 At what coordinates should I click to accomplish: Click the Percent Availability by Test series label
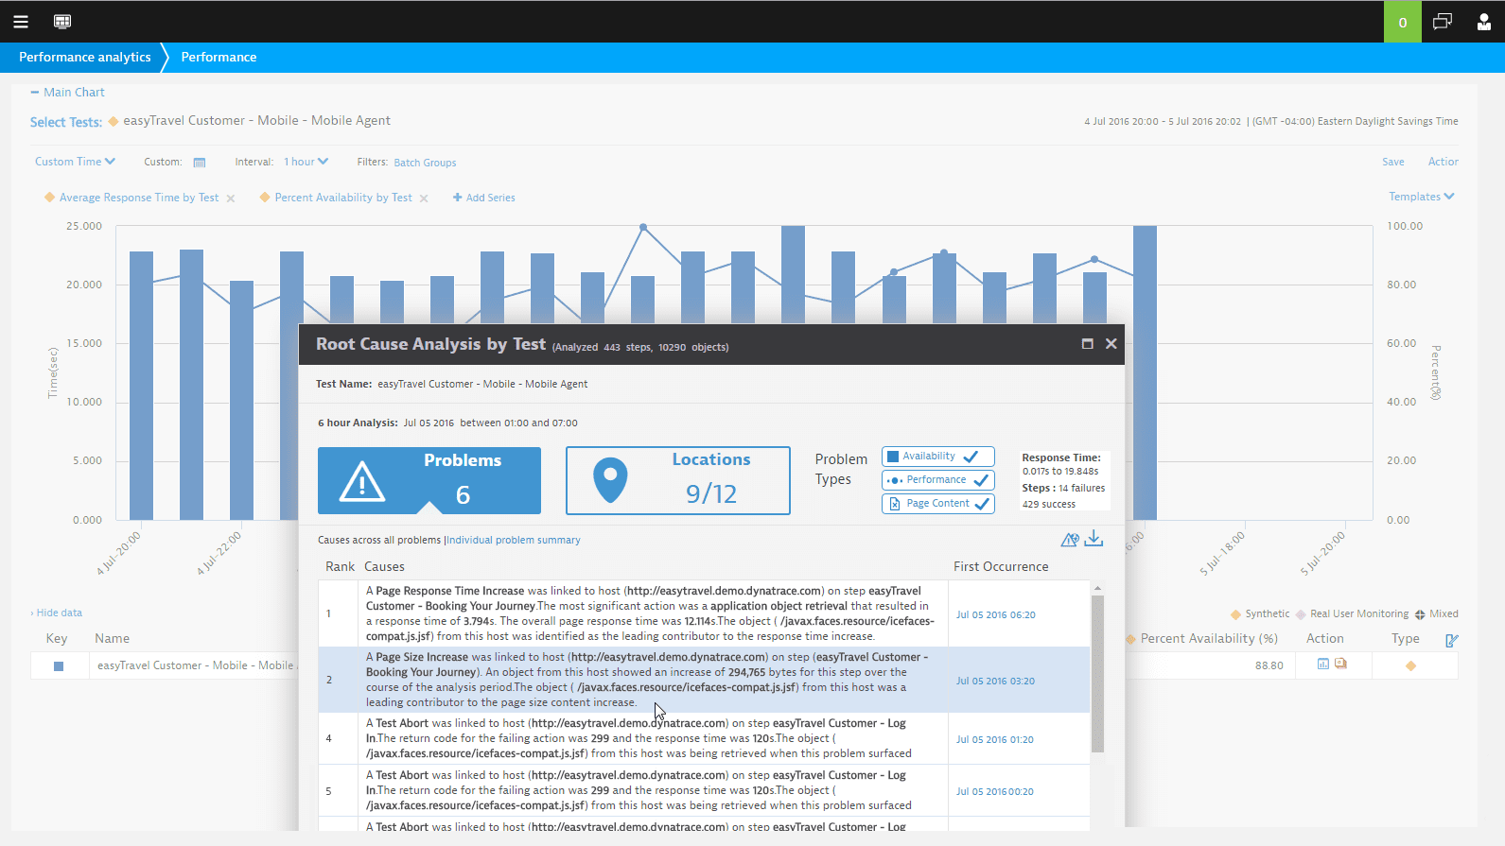[343, 198]
